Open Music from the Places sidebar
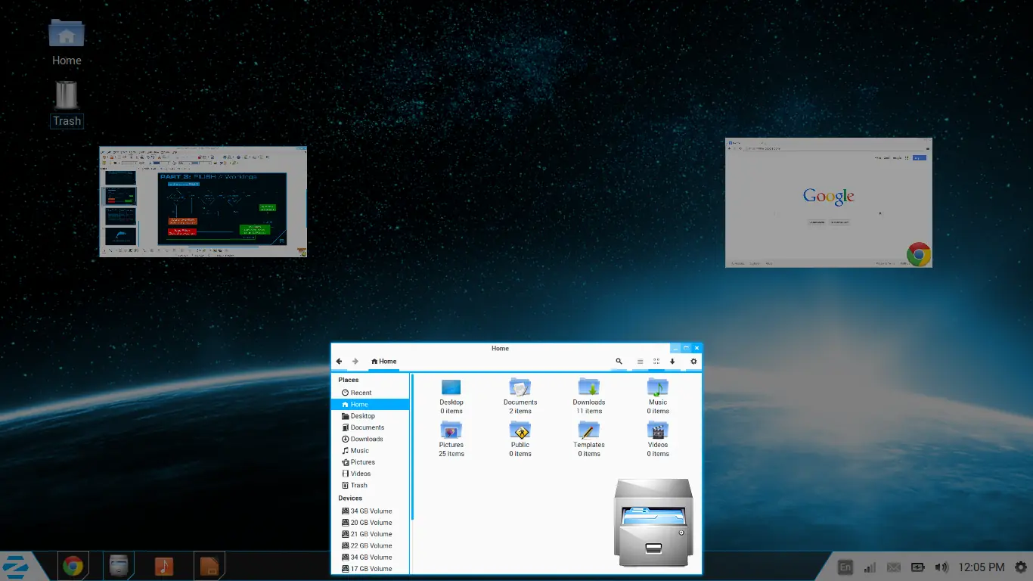 371,451
